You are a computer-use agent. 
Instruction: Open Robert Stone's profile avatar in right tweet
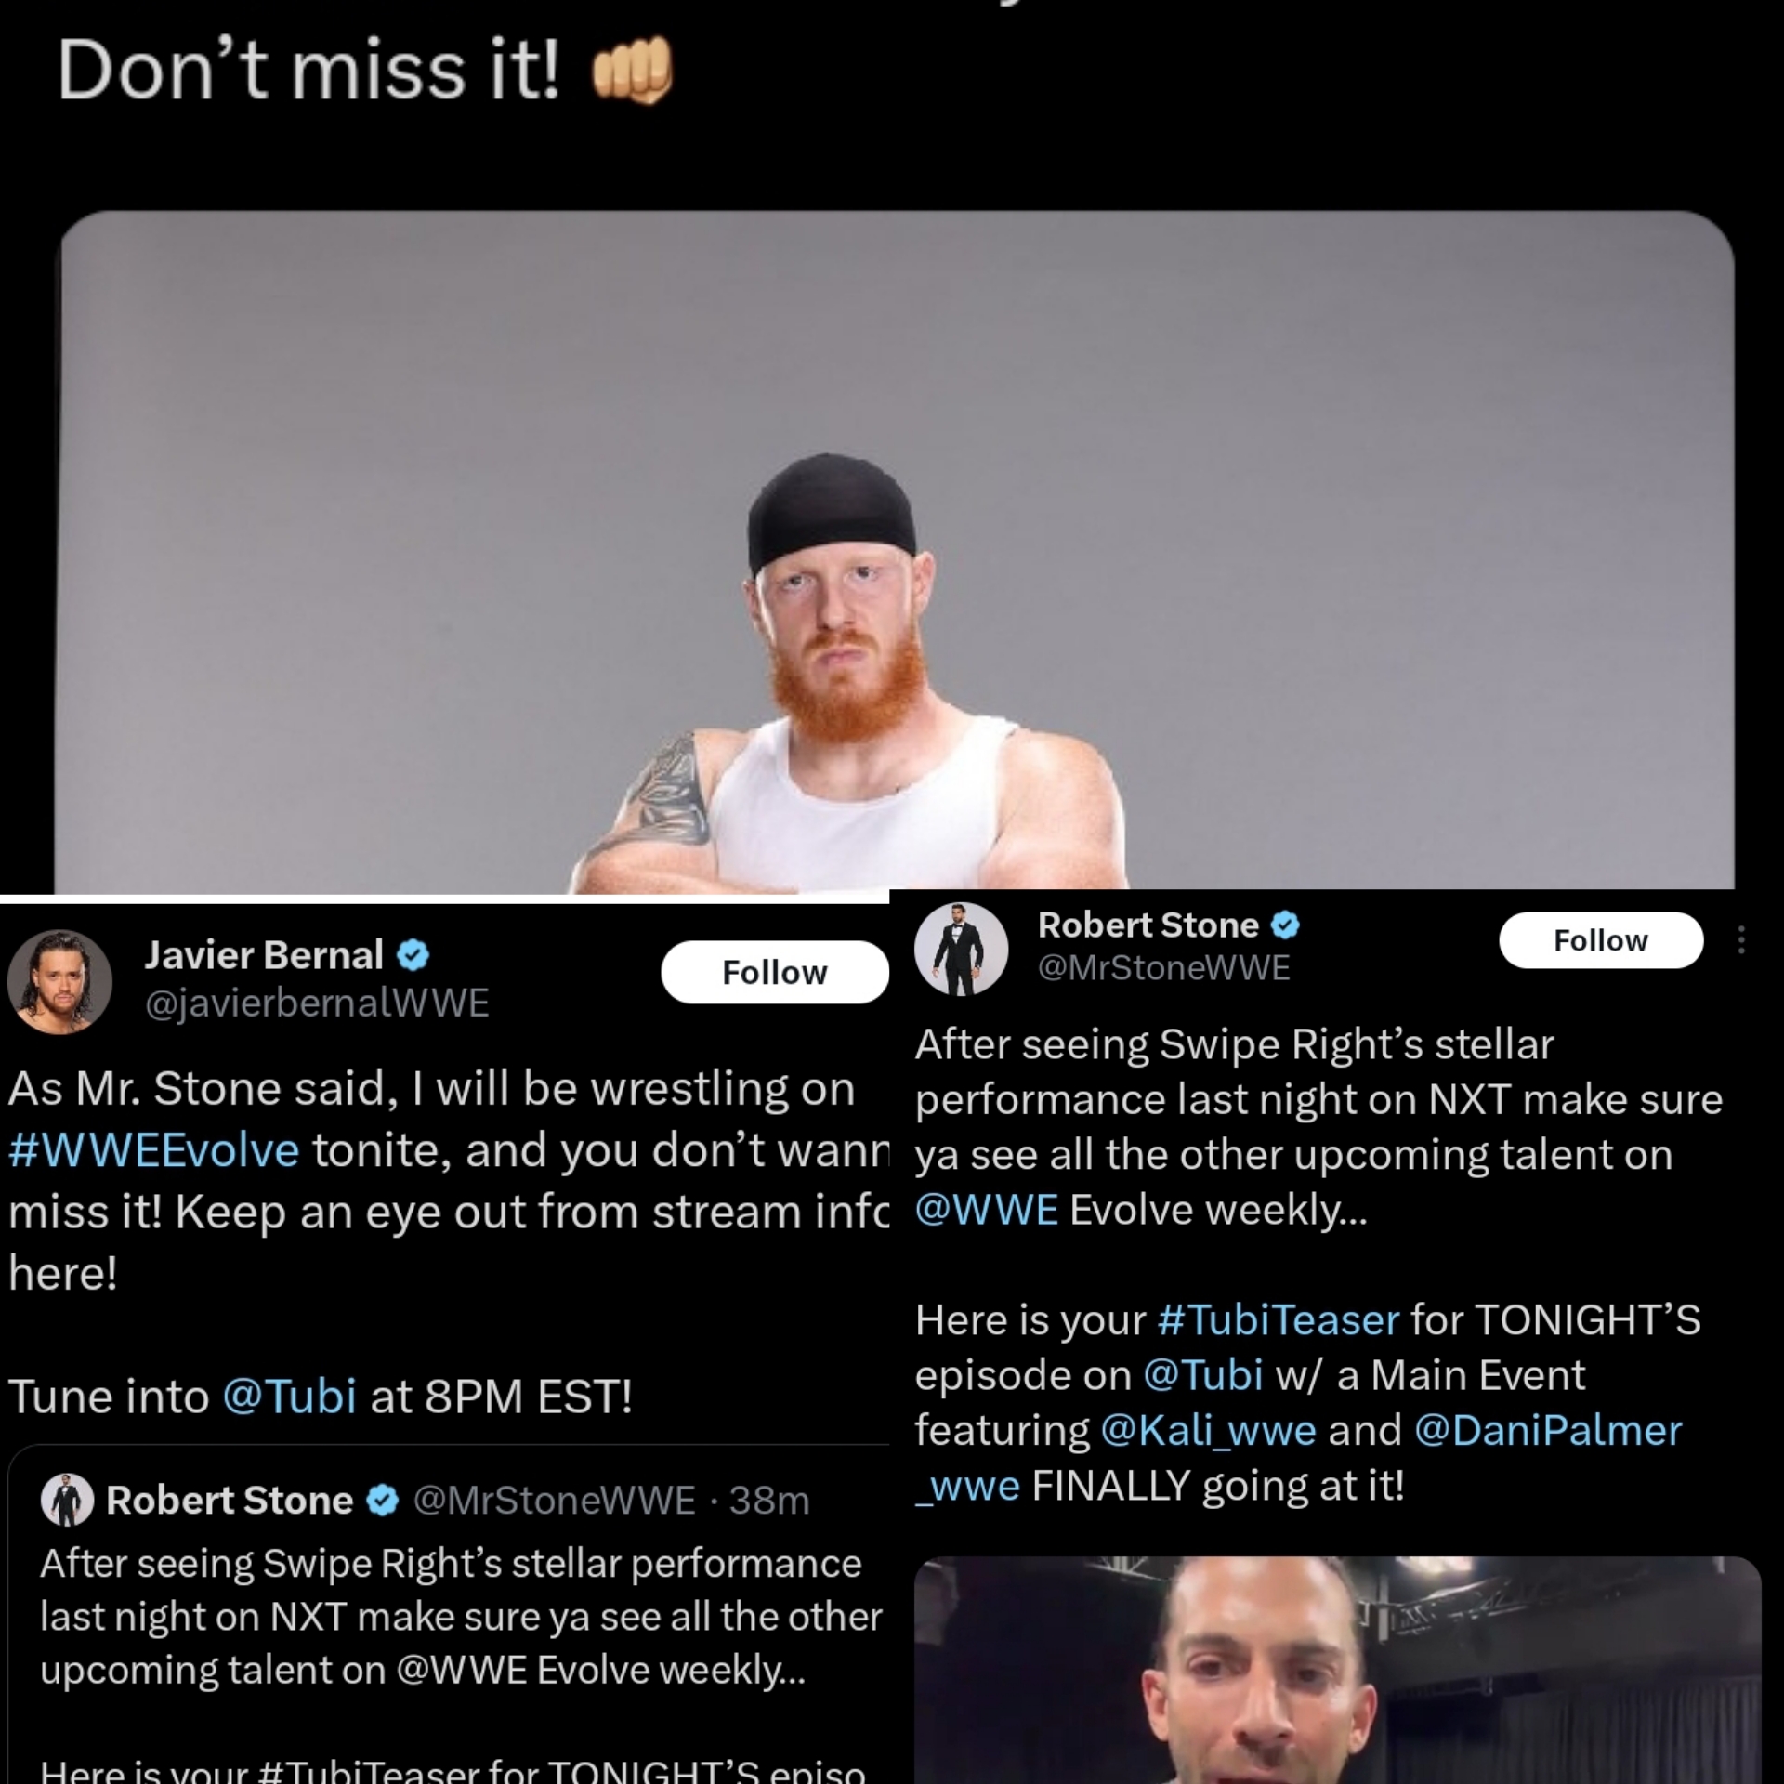[x=961, y=949]
